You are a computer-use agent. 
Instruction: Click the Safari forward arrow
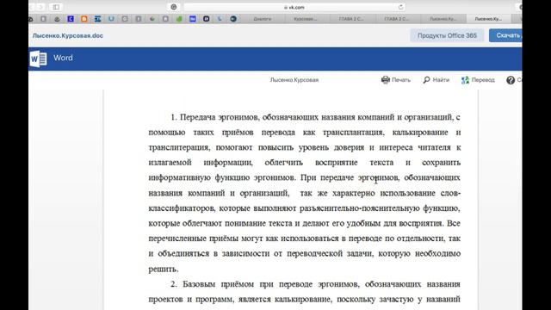point(40,7)
